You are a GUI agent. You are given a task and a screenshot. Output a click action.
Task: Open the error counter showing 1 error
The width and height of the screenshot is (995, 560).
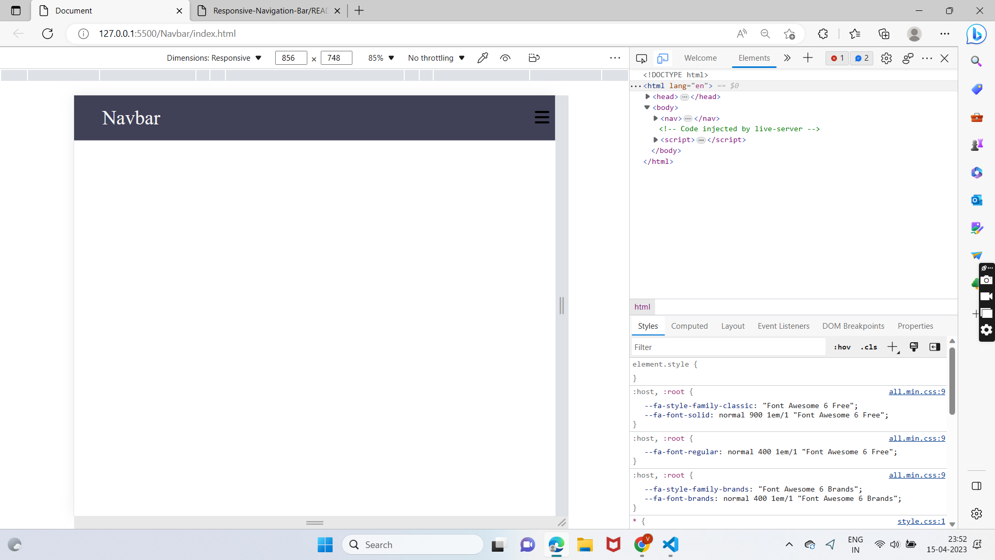click(x=836, y=58)
